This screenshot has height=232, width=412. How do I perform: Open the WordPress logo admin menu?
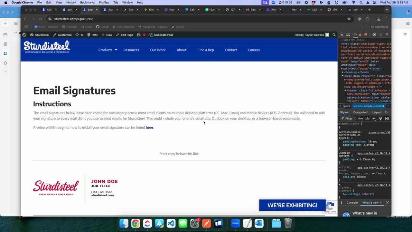[x=24, y=35]
